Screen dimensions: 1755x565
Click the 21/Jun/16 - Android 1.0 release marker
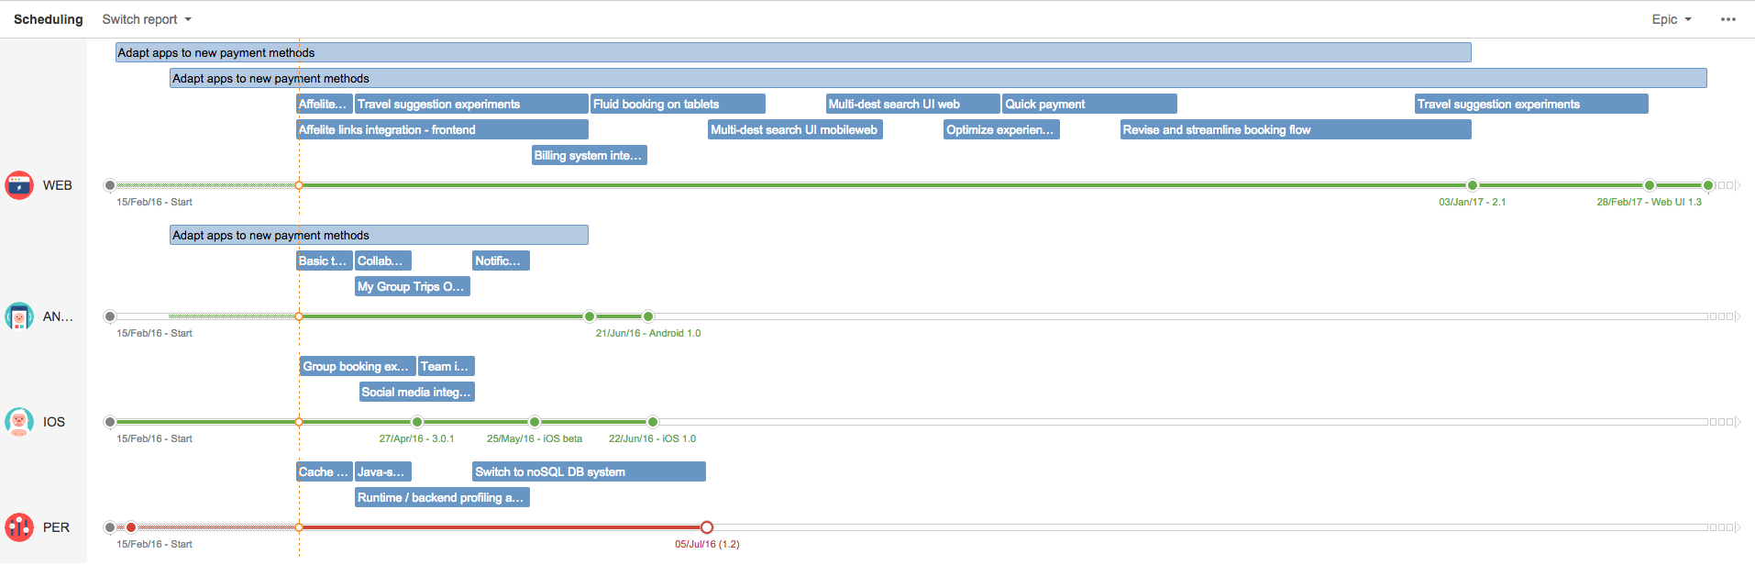pyautogui.click(x=648, y=316)
